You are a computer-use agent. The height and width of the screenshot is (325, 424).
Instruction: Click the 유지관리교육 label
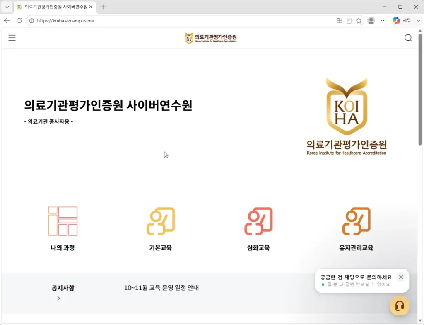click(x=356, y=247)
